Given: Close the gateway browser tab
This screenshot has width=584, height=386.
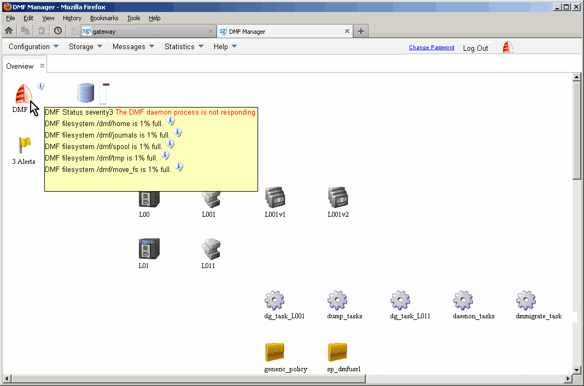Looking at the screenshot, I should click(210, 31).
